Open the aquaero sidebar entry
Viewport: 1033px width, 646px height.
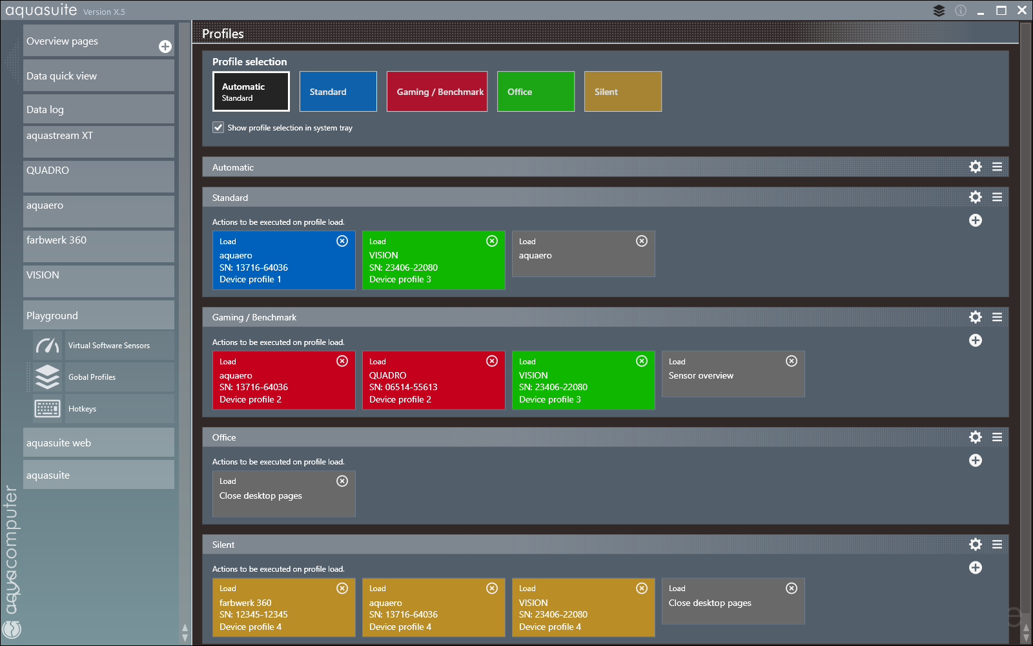99,211
